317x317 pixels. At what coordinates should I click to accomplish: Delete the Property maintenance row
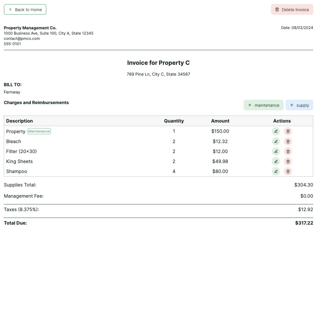tap(288, 131)
